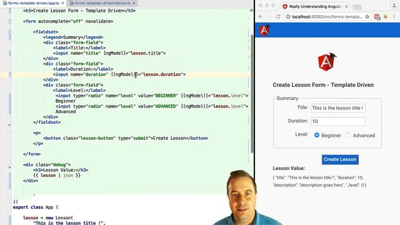Click the Angular logo in the blue header
This screenshot has width=400, height=225.
(x=264, y=30)
